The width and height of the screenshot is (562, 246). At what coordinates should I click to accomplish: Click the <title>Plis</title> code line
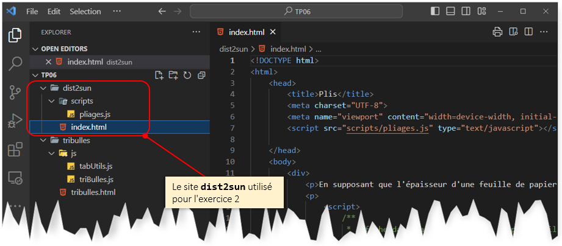point(330,94)
